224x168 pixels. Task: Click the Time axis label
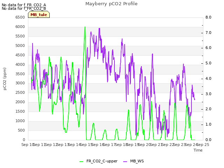198,150
